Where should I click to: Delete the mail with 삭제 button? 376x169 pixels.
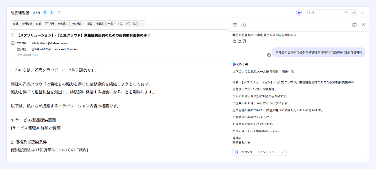point(50,24)
